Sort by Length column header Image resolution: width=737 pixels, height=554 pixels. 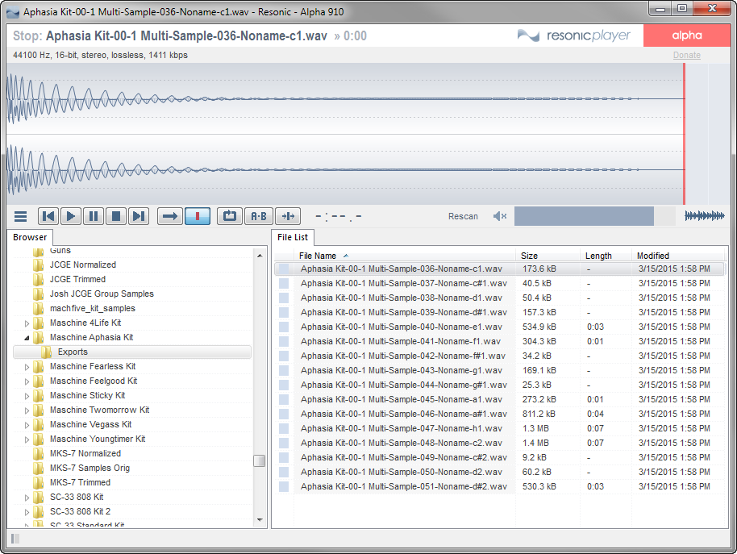point(606,256)
